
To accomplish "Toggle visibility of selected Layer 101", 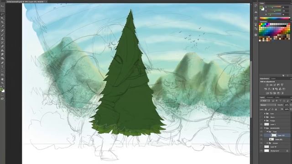I will click(x=261, y=136).
